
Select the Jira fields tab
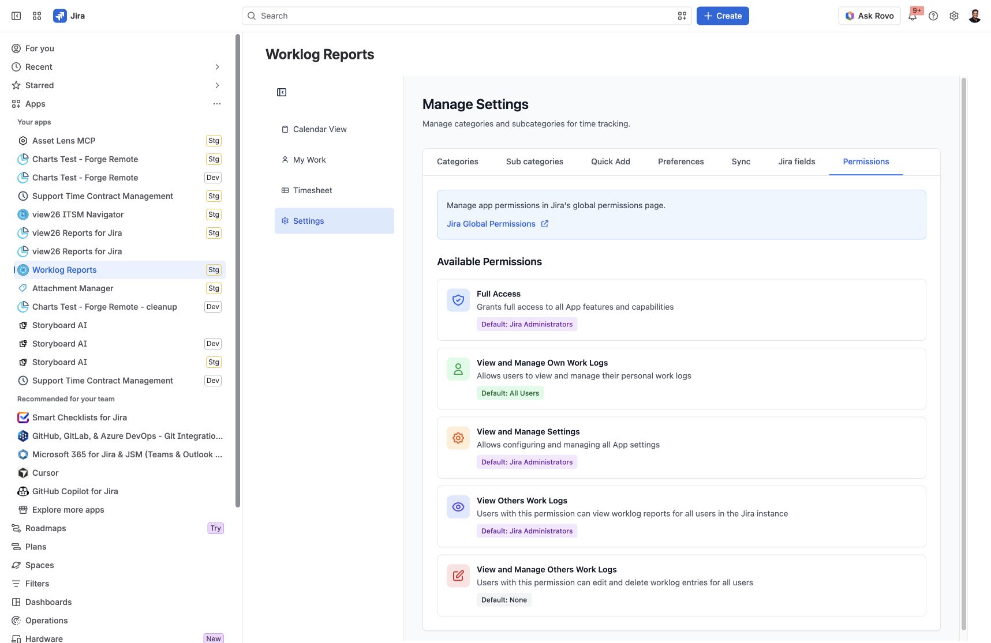point(796,161)
